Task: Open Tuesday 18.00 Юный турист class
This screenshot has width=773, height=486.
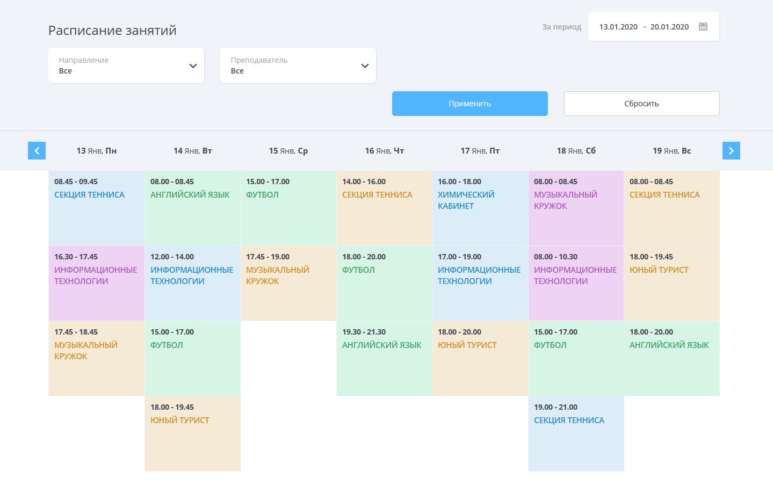Action: (192, 433)
